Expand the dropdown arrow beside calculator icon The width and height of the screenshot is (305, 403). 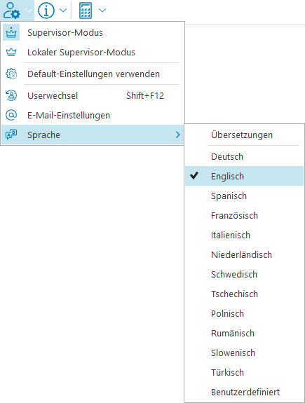click(102, 11)
